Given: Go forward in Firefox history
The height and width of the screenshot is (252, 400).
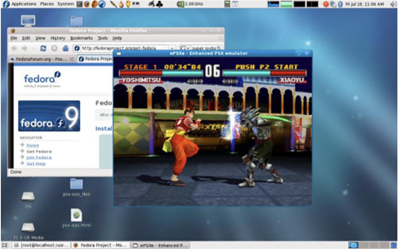Looking at the screenshot, I should (25, 48).
